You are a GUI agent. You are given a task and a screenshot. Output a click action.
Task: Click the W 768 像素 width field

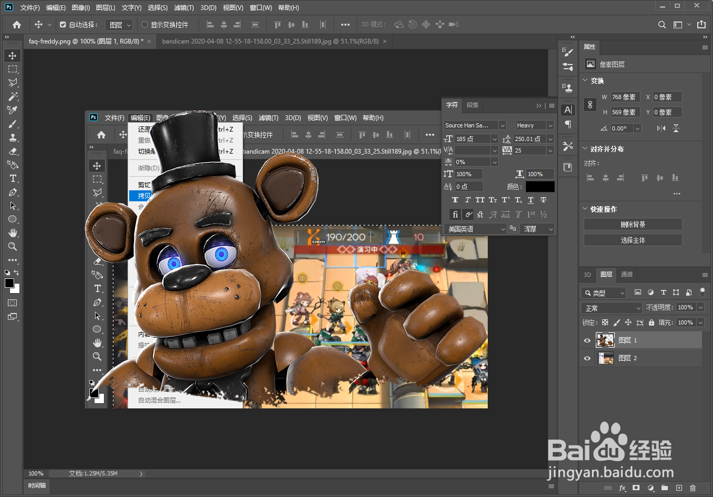[x=625, y=97]
